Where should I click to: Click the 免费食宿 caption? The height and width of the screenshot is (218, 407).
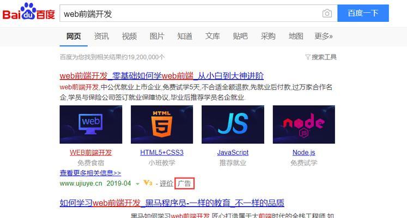pyautogui.click(x=90, y=163)
